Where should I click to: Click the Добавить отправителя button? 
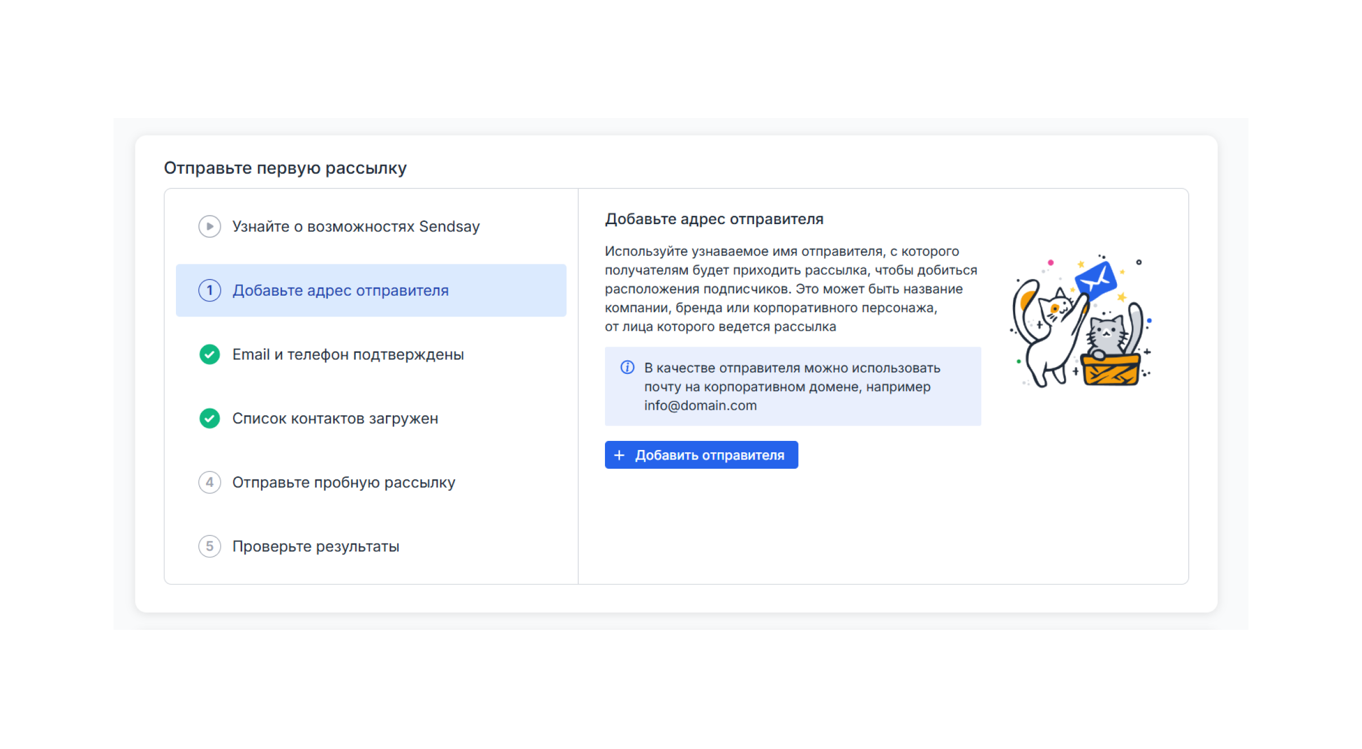[x=701, y=455]
